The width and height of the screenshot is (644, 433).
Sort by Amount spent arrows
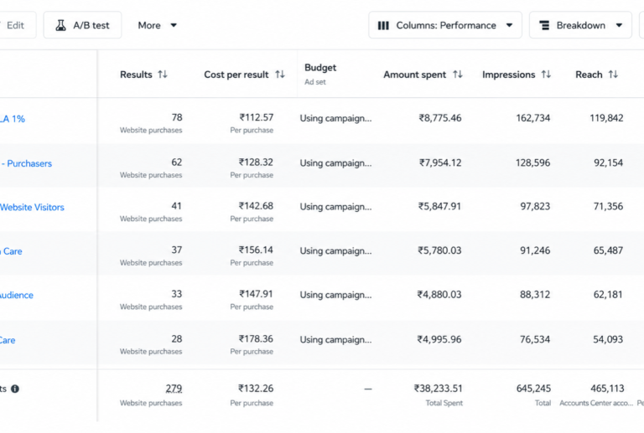[458, 75]
